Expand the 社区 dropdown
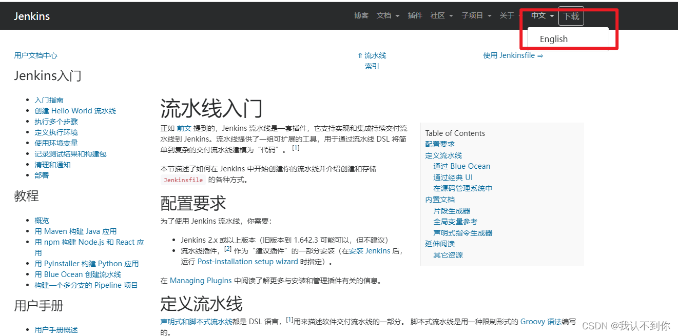Image resolution: width=678 pixels, height=336 pixels. 438,15
